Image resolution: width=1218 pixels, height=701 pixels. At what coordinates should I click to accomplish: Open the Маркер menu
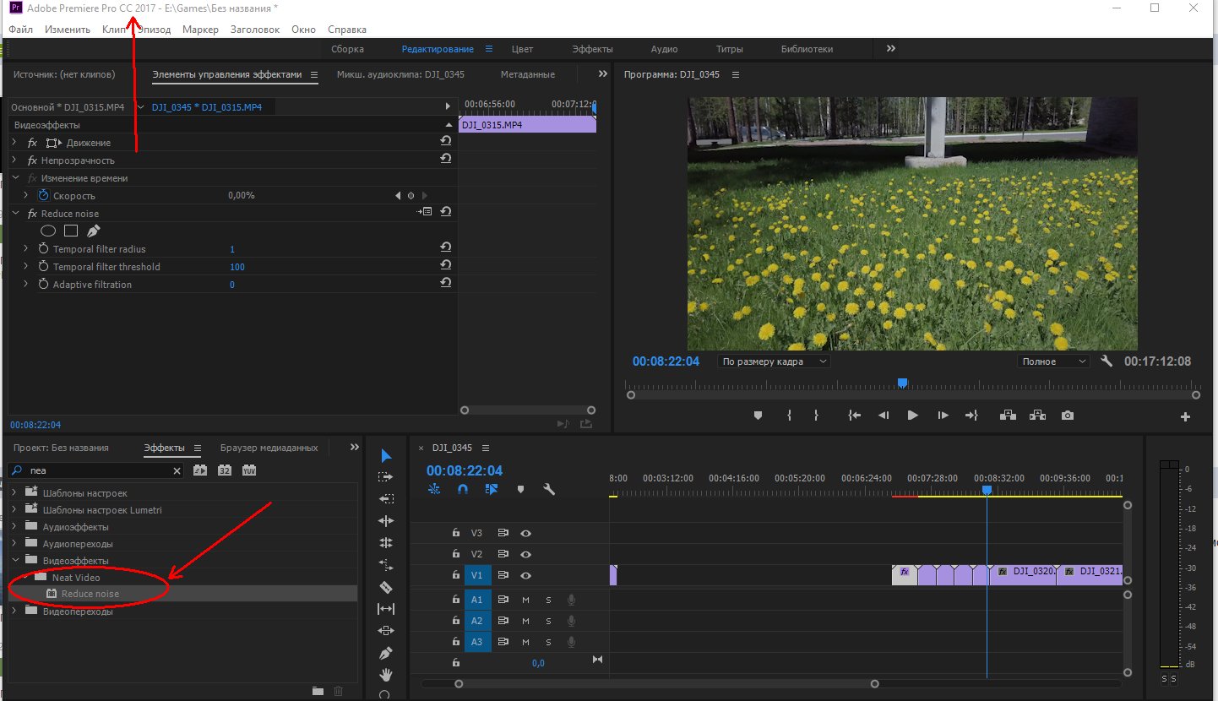[x=200, y=29]
